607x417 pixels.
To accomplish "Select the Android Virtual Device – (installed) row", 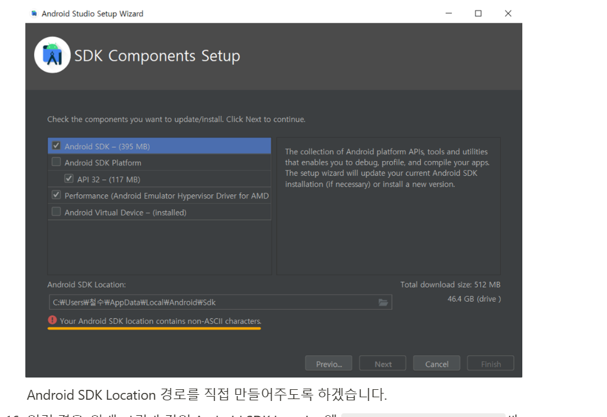I will click(159, 212).
